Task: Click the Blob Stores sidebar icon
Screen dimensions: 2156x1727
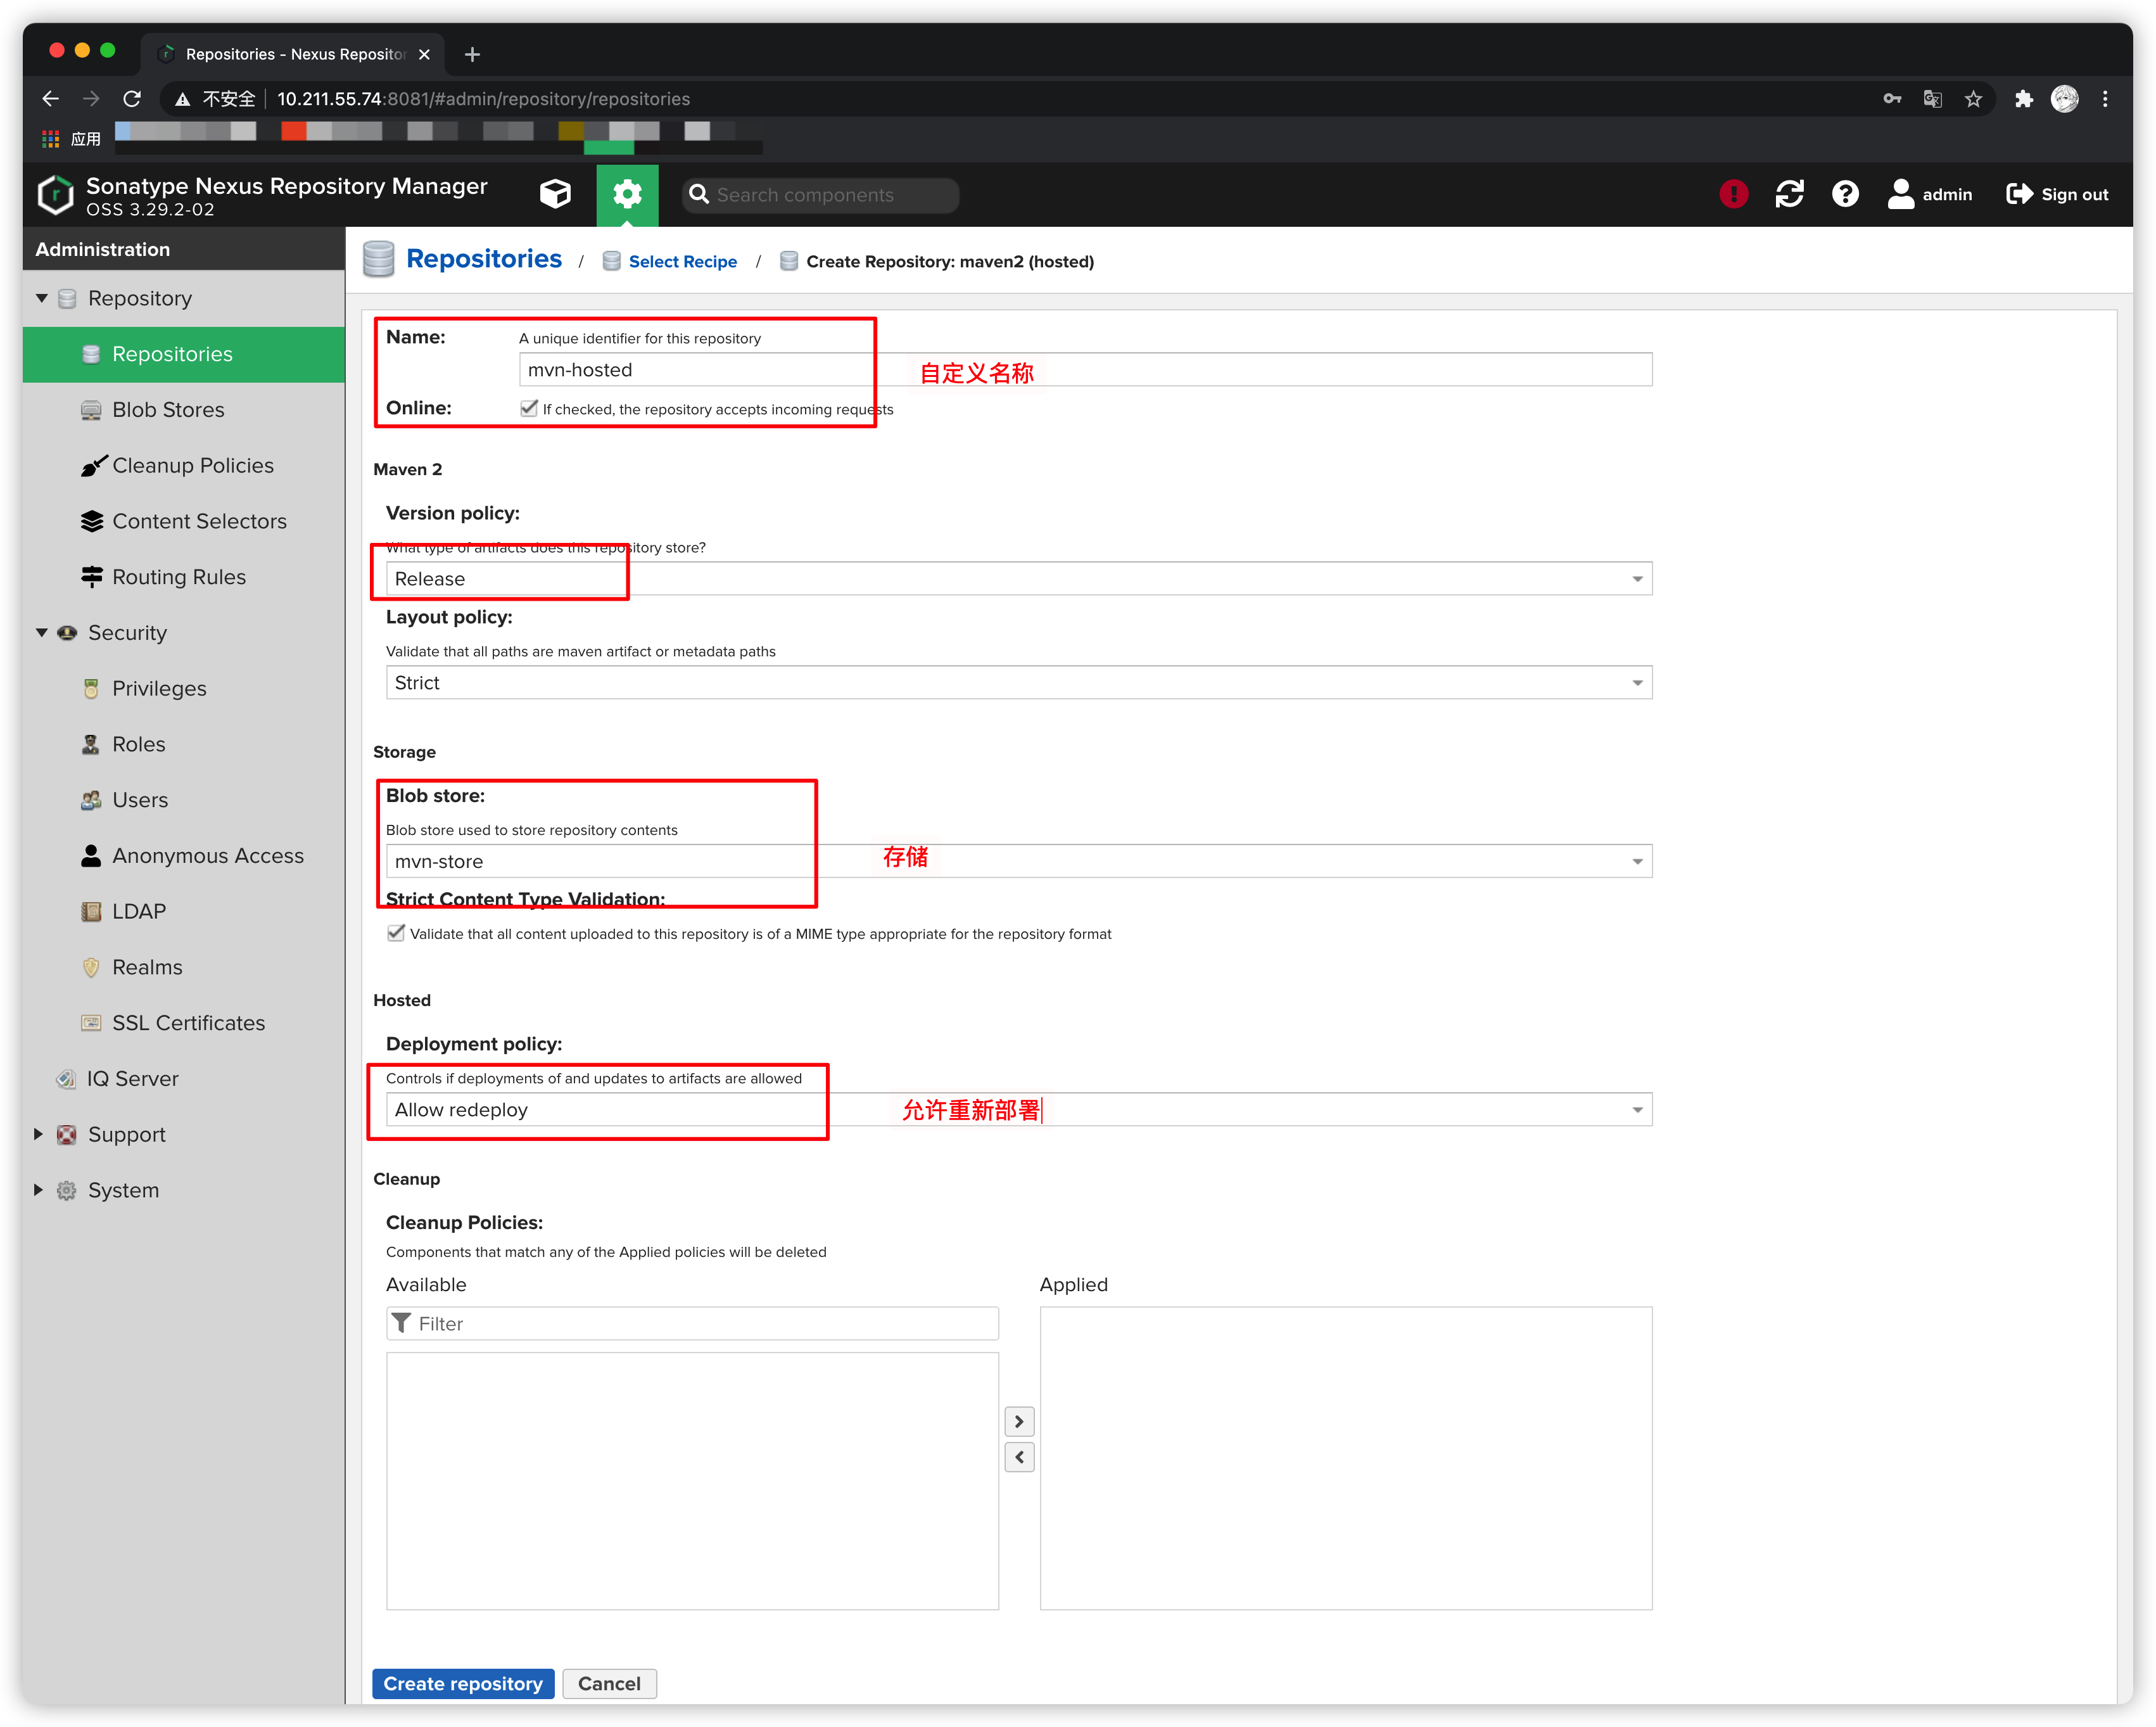Action: coord(93,409)
